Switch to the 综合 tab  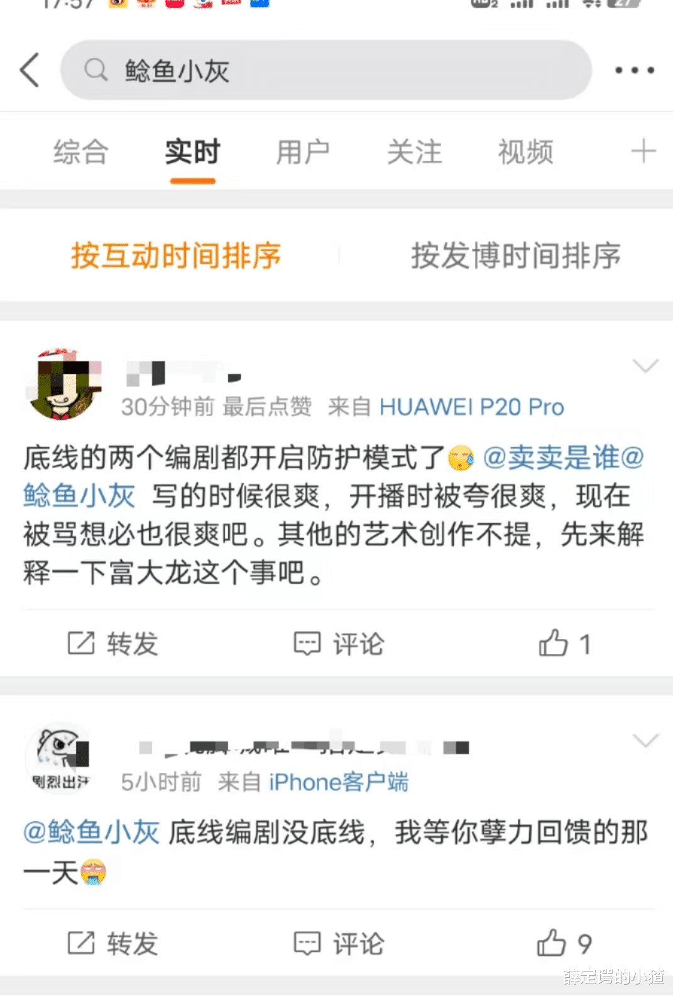point(81,152)
